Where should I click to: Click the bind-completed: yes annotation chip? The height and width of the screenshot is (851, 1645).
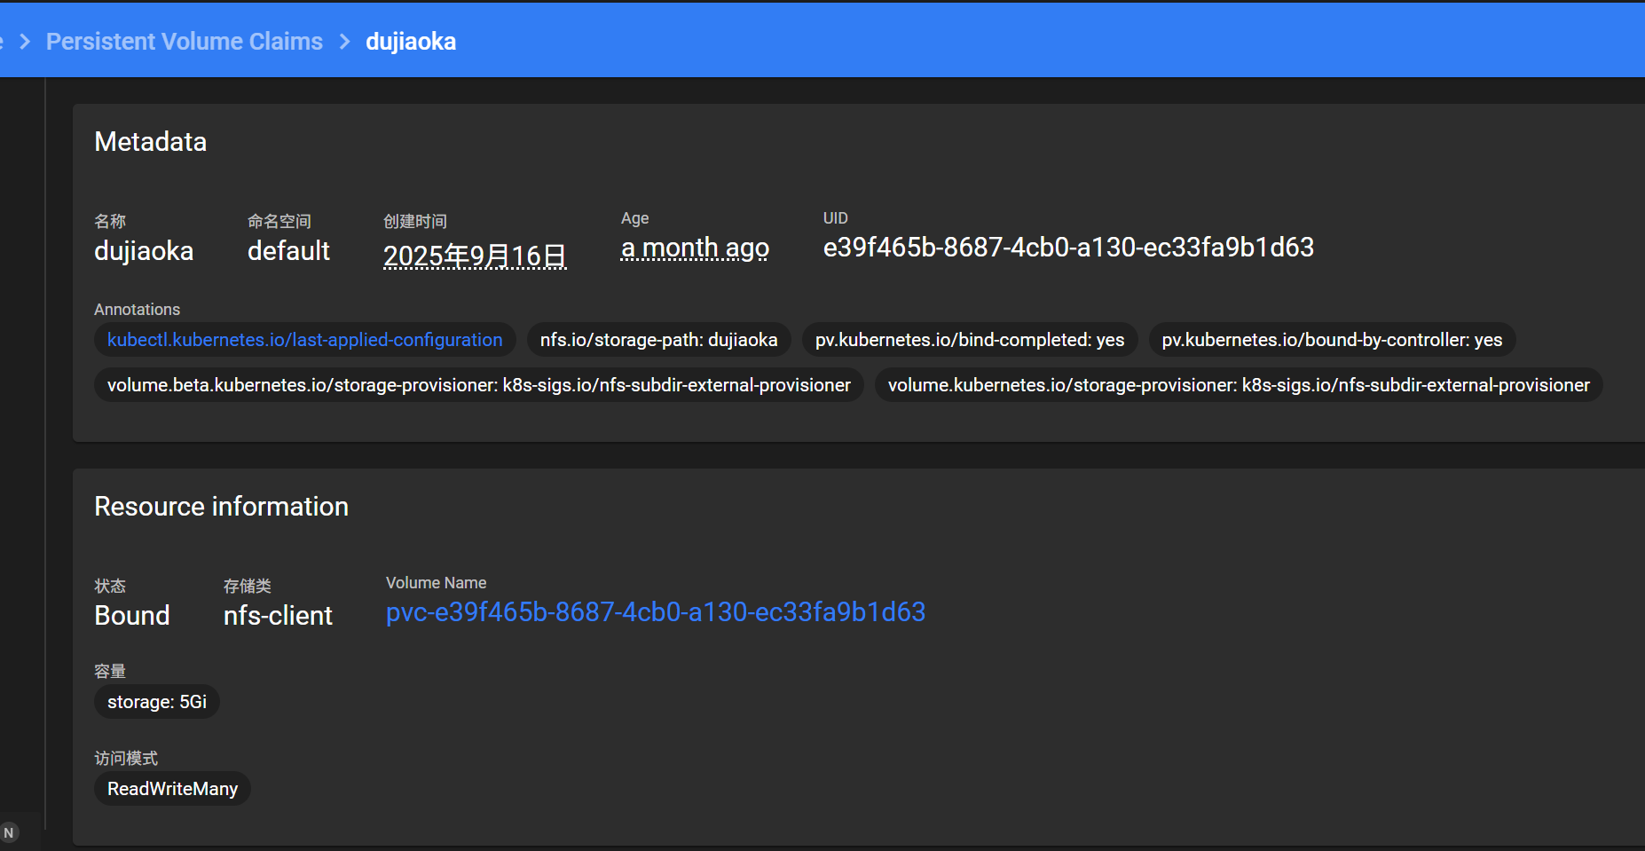pos(969,340)
